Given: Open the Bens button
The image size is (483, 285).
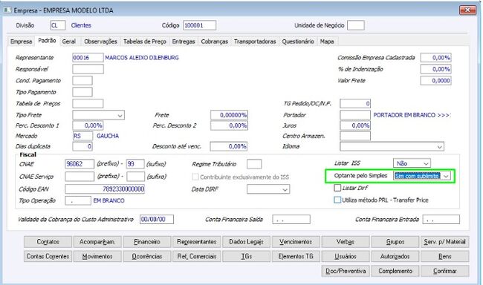Looking at the screenshot, I should click(x=445, y=256).
